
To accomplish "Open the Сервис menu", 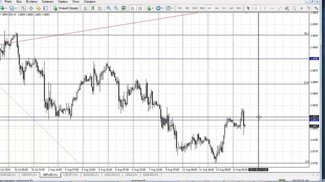I will click(x=63, y=2).
